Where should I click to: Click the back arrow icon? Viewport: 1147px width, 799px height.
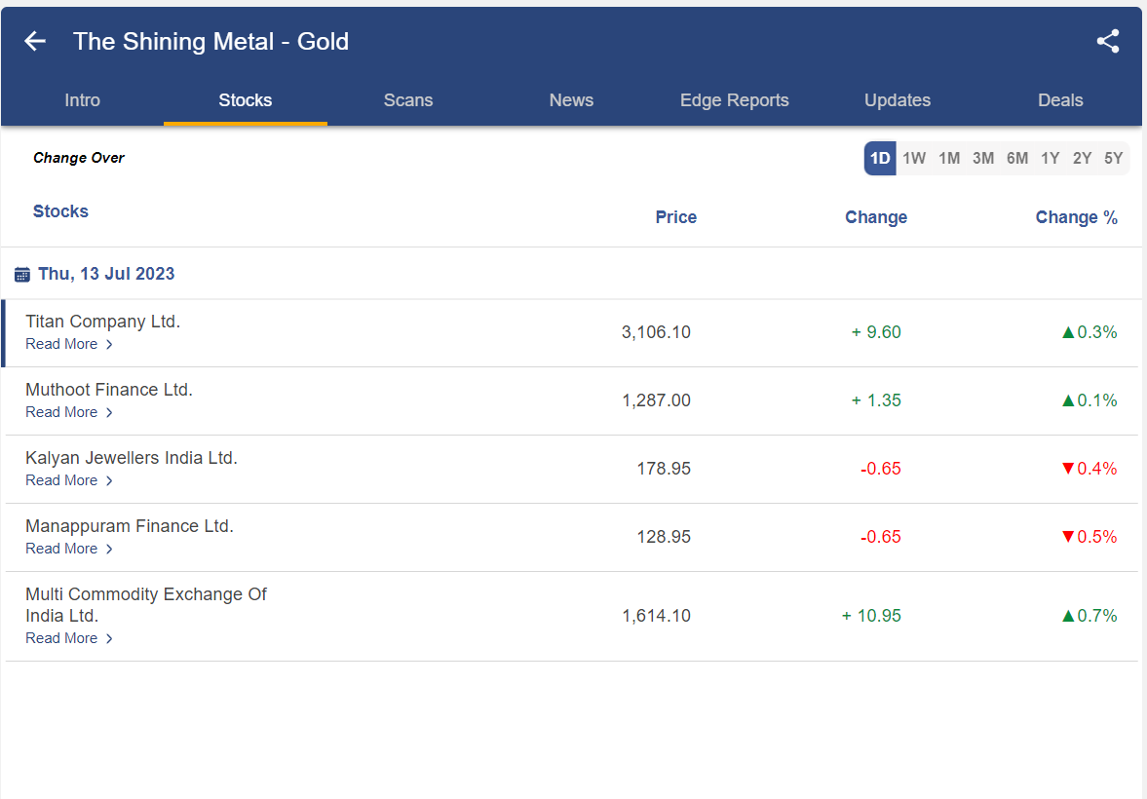(x=35, y=41)
